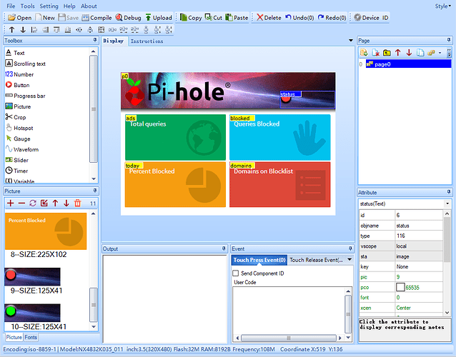Click the Replace picture refresh icon
Viewport: 456px width, 357px height.
33,203
